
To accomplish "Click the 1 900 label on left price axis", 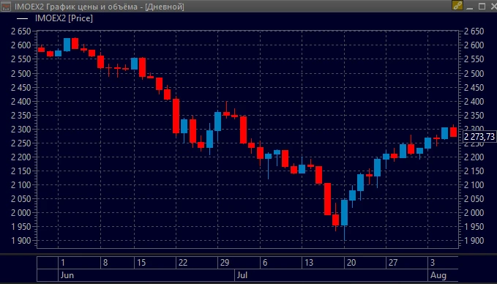I will coord(21,241).
